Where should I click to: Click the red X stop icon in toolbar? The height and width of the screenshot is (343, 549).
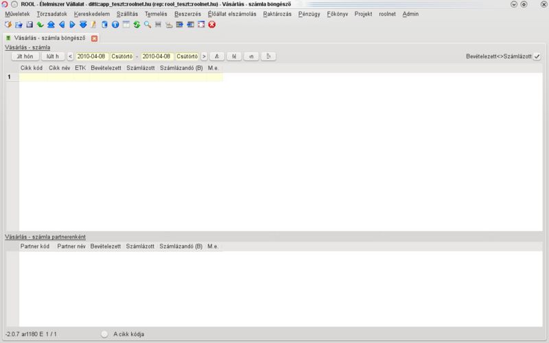[x=212, y=25]
